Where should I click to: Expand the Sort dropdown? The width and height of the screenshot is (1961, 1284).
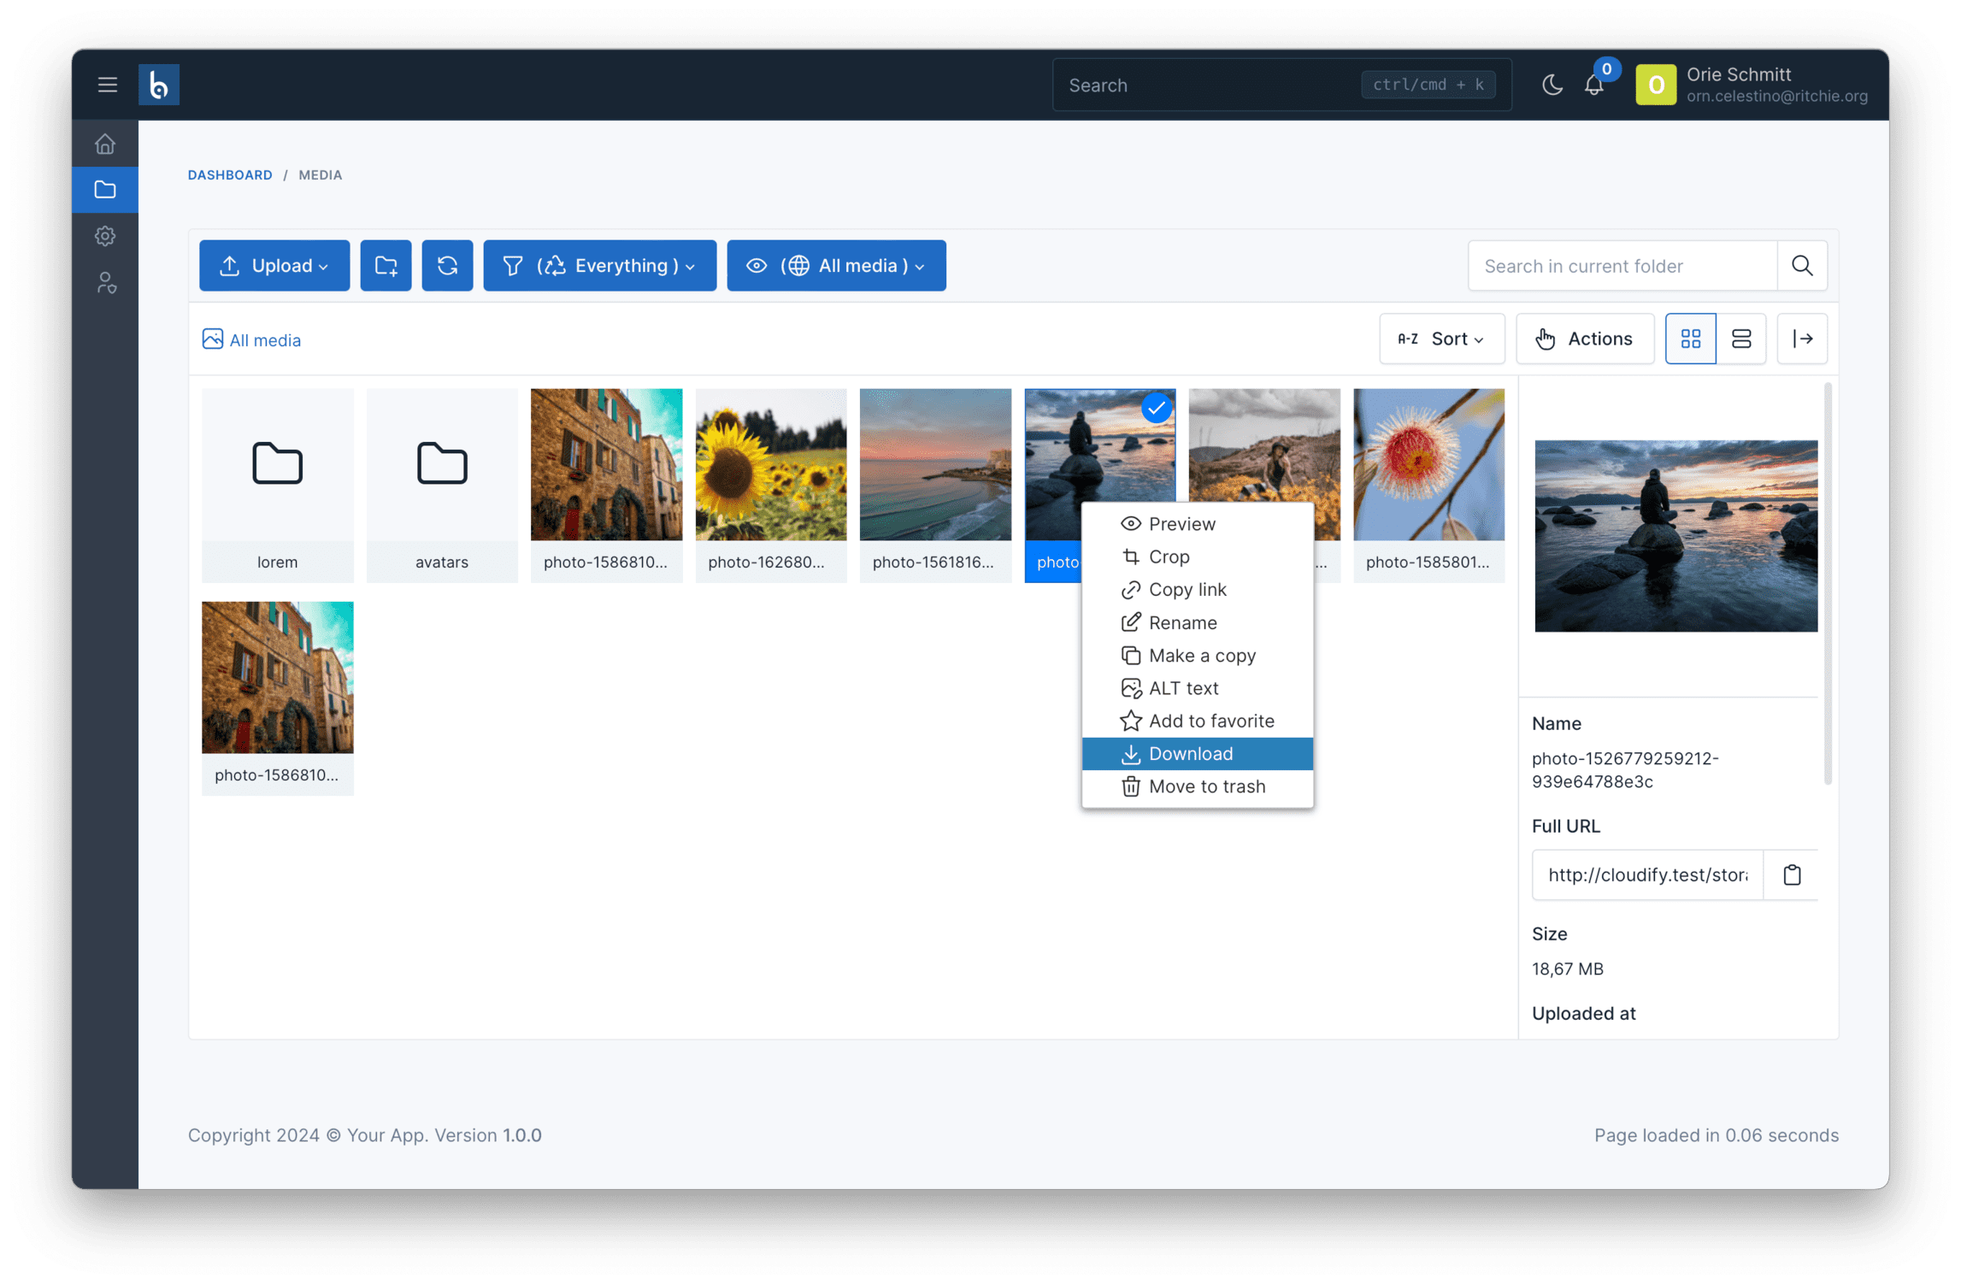(x=1441, y=339)
